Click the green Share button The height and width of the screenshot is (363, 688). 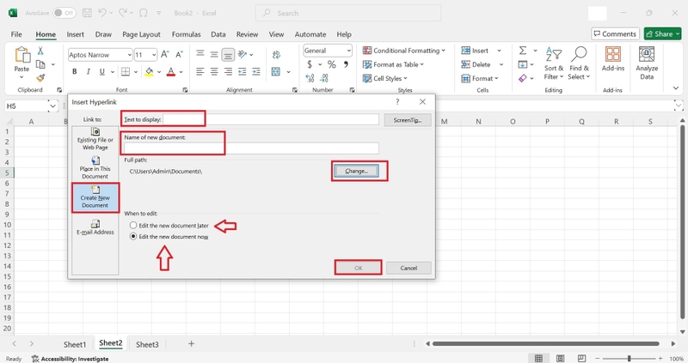[x=662, y=33]
